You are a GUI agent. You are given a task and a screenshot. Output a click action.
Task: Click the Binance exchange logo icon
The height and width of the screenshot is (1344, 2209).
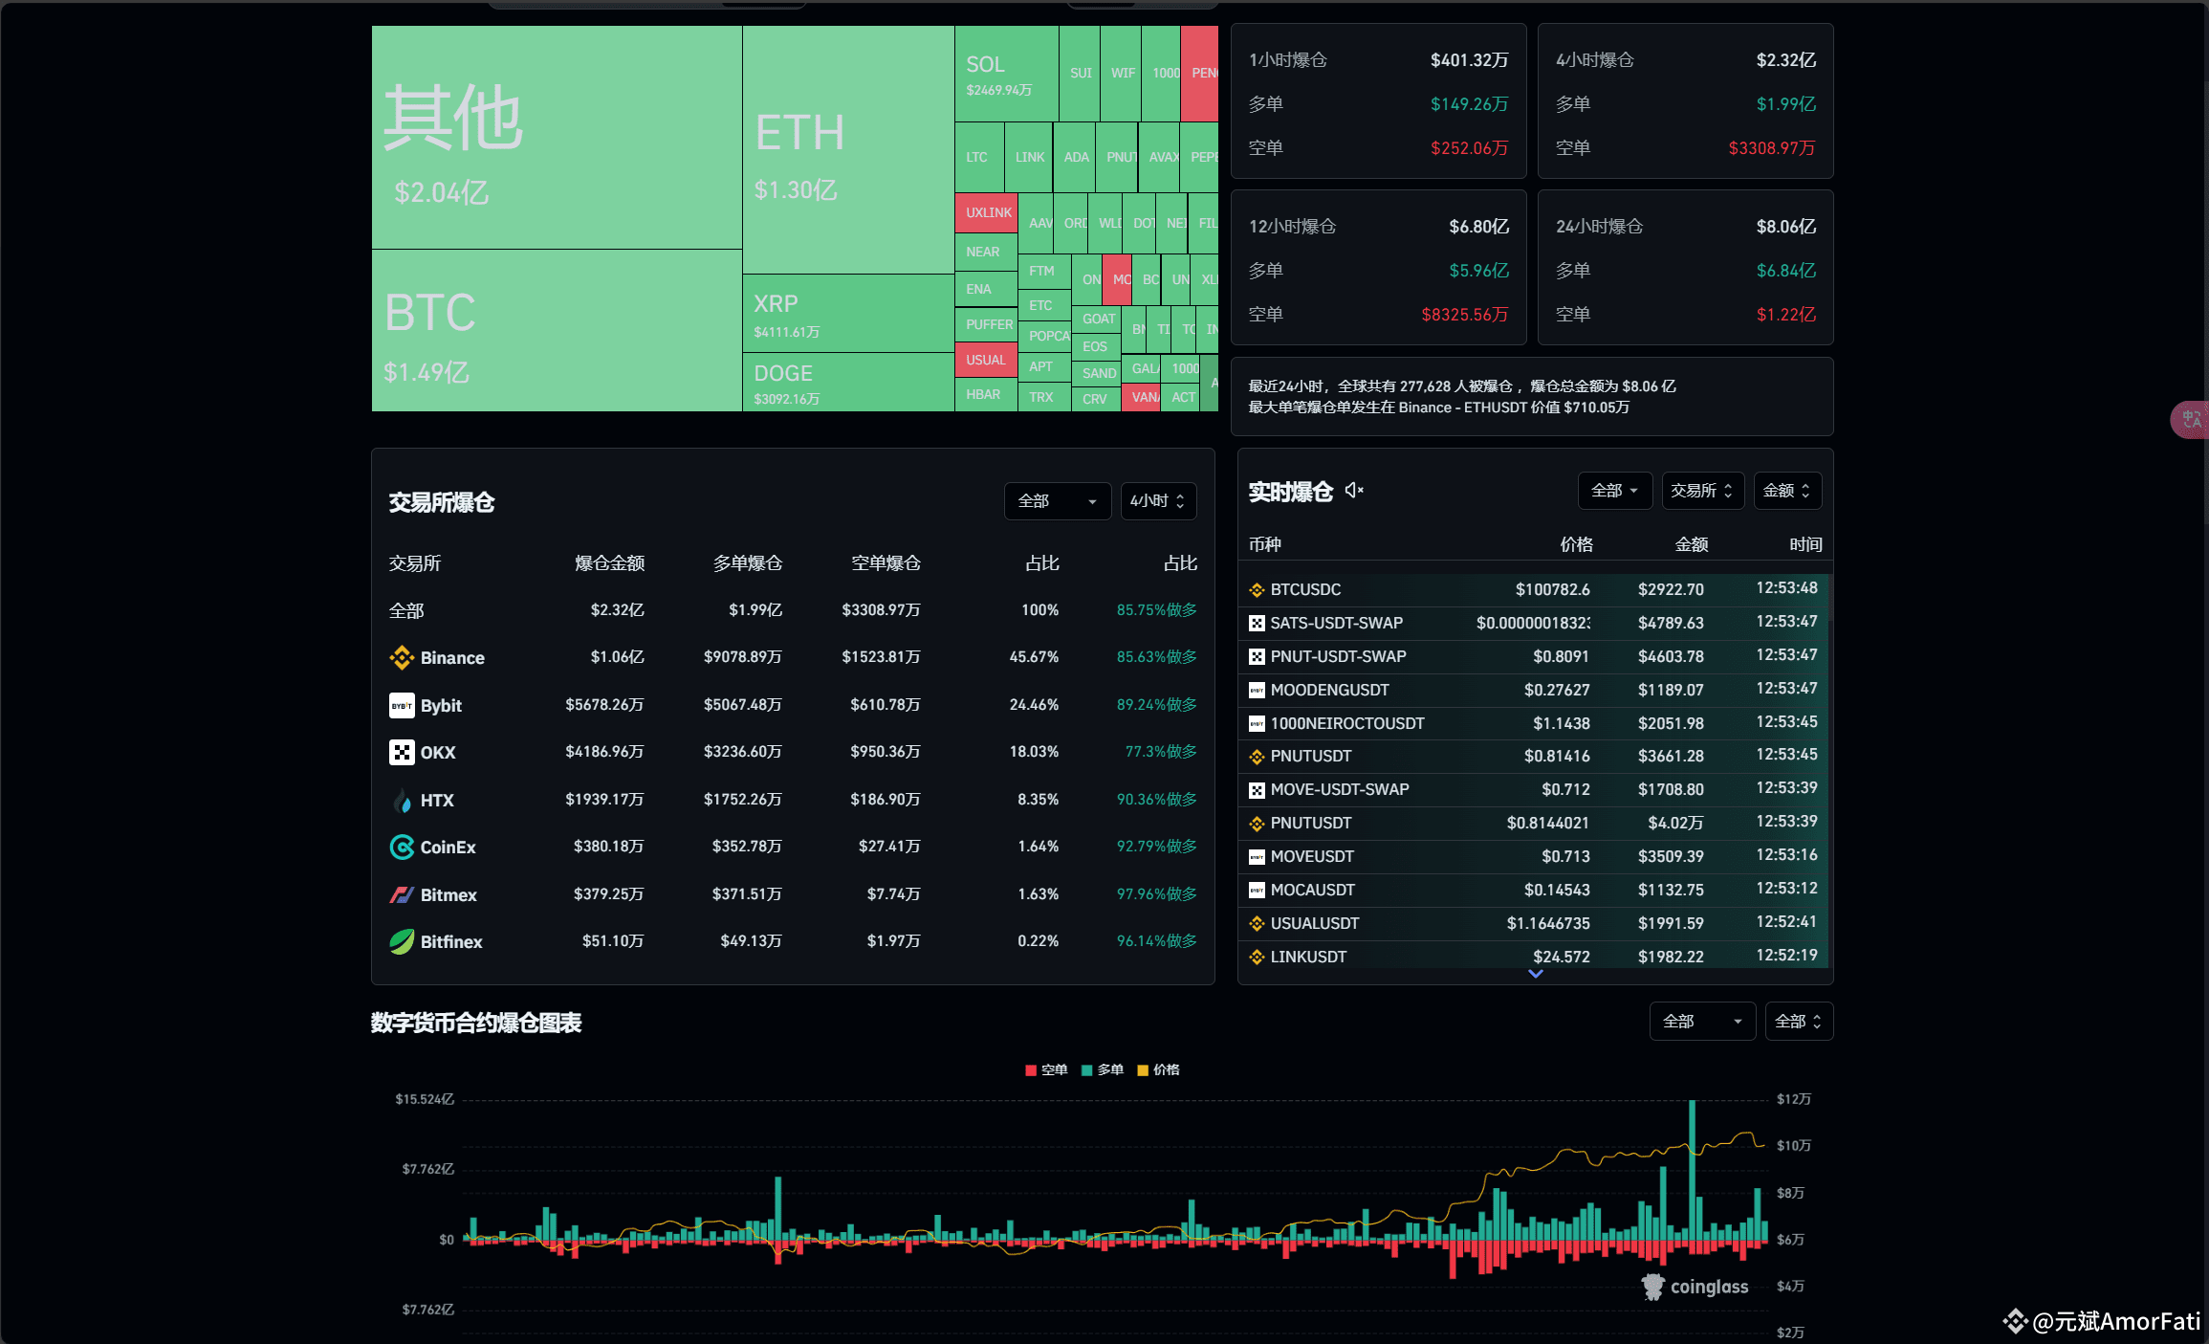(x=402, y=658)
